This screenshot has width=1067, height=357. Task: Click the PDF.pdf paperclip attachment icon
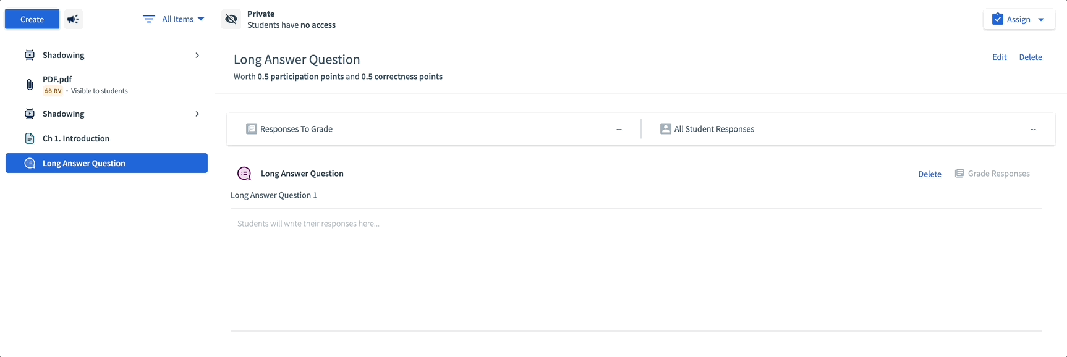[30, 85]
